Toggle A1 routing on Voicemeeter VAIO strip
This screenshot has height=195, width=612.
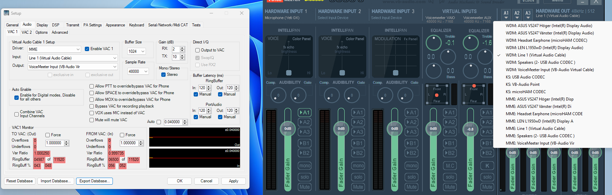click(450, 113)
